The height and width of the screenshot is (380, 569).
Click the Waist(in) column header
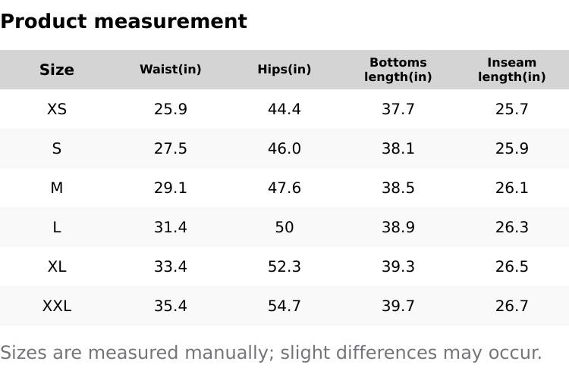pyautogui.click(x=171, y=70)
